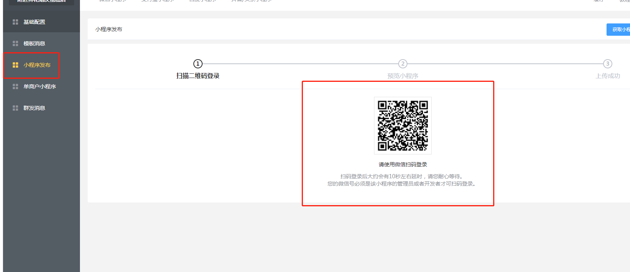Click the yellow grid icon beside 小程序发布
630x272 pixels.
click(15, 65)
